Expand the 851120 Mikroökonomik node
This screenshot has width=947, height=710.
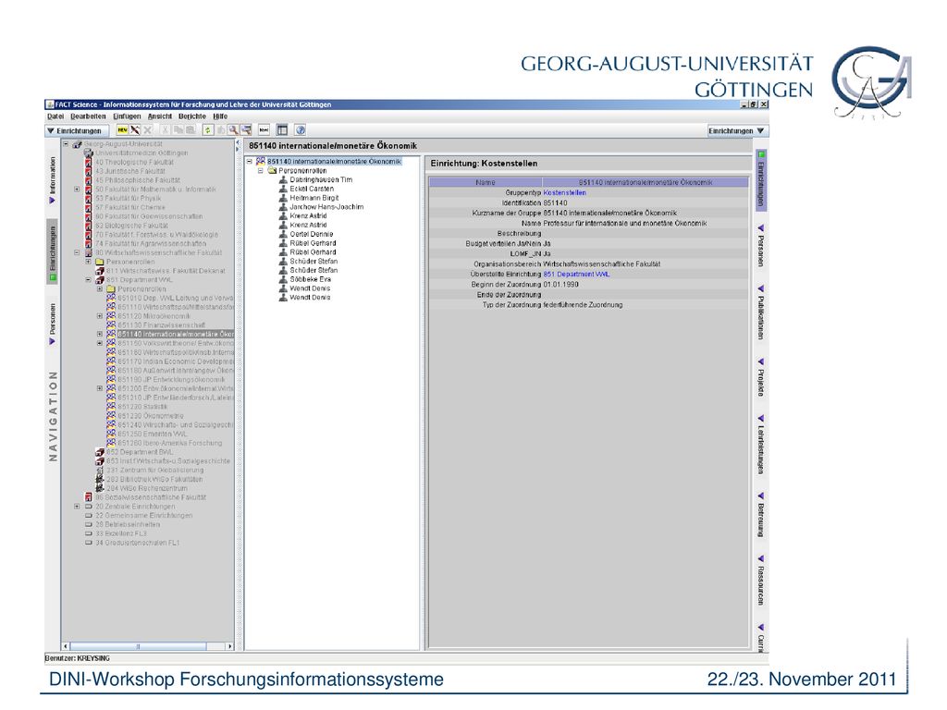[x=100, y=316]
